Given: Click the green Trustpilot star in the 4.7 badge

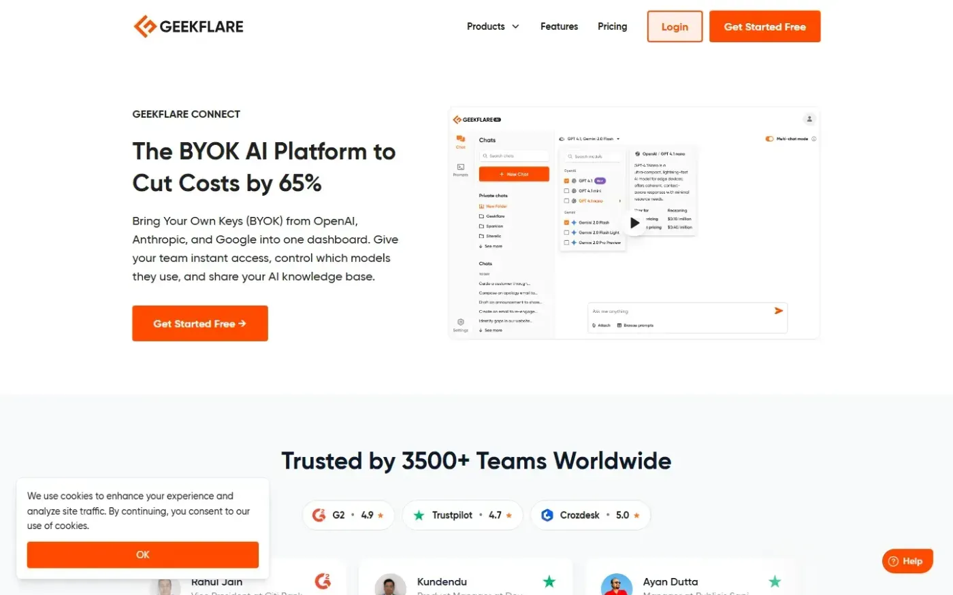Looking at the screenshot, I should [419, 515].
